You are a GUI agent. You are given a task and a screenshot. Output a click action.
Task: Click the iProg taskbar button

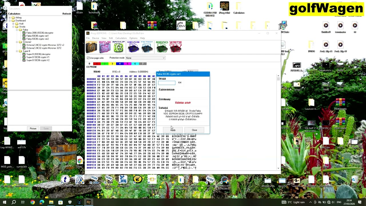tap(88, 202)
